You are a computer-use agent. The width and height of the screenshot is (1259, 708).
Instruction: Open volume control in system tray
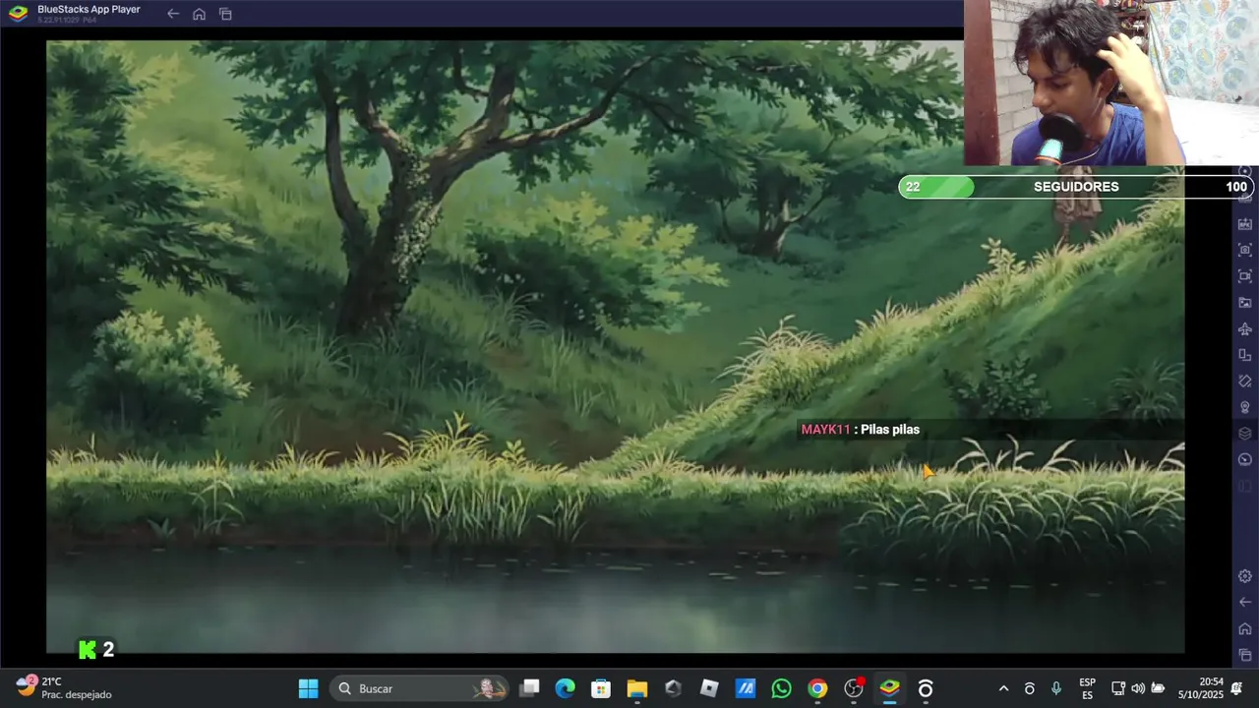pos(1138,688)
